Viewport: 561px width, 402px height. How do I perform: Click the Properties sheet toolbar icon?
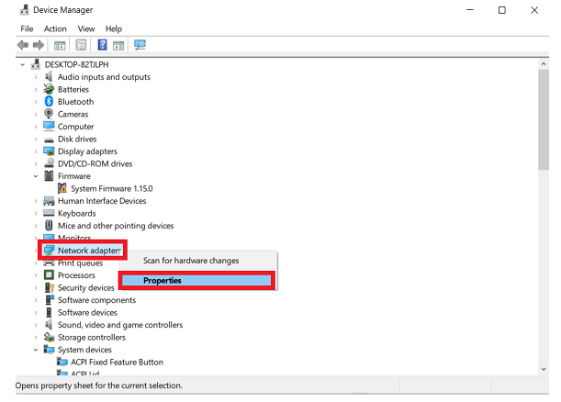tap(81, 45)
